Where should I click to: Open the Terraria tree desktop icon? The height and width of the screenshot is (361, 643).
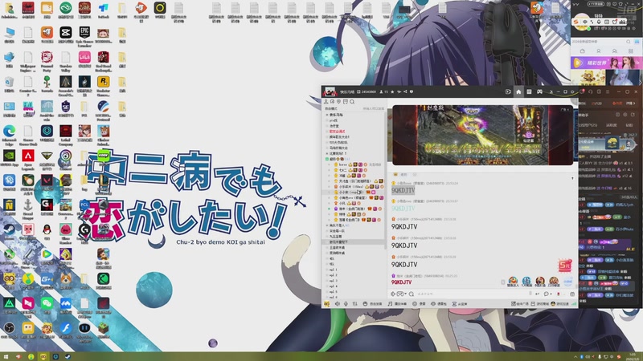point(47,82)
